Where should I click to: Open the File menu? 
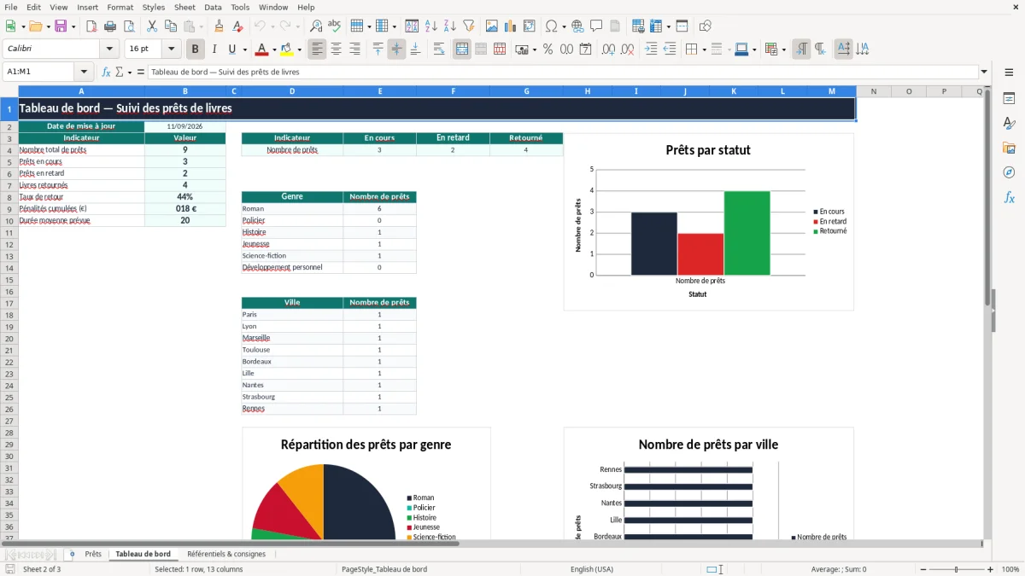coord(10,7)
